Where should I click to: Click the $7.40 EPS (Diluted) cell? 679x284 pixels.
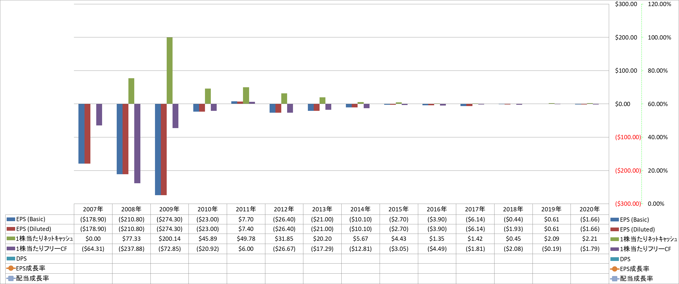pos(246,229)
